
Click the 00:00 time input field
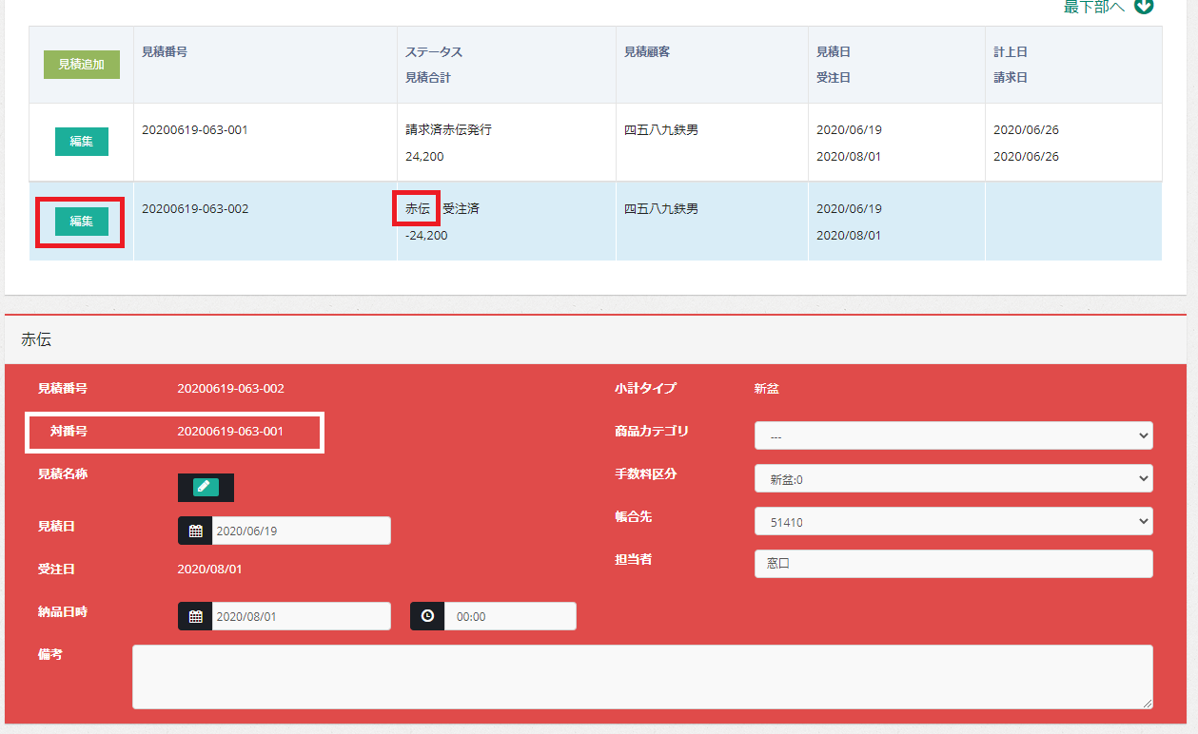pos(509,616)
